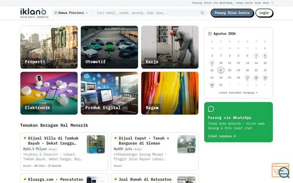
Task: Click the Rumah Dijual thumbnail on Baturetno listing
Action: coord(186,180)
